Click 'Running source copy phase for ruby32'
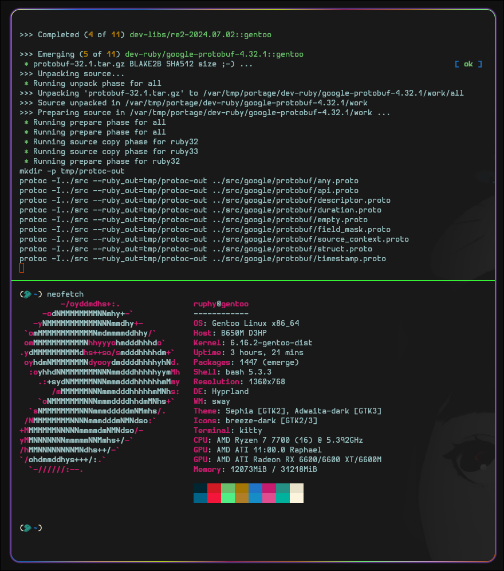504x571 pixels. pyautogui.click(x=111, y=142)
